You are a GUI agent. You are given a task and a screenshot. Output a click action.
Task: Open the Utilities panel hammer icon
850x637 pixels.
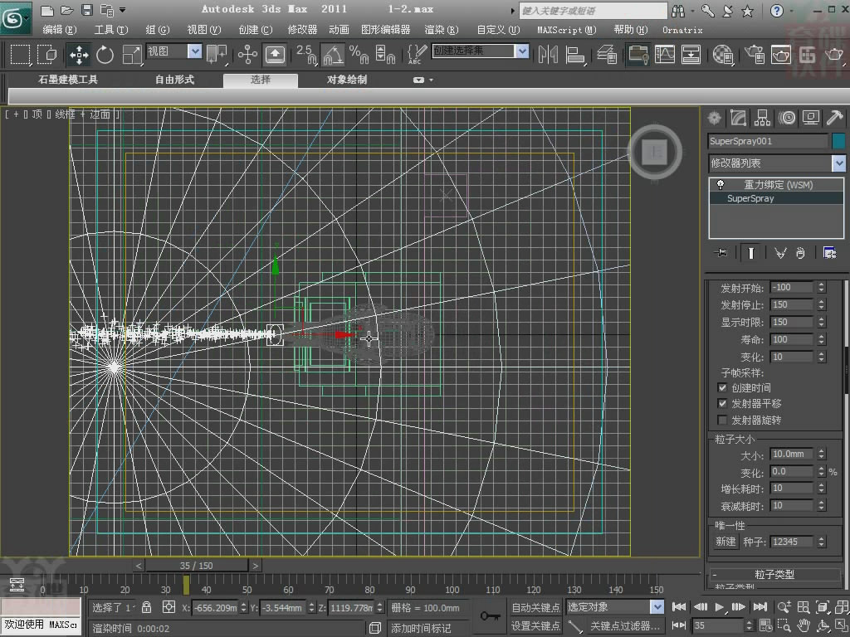pyautogui.click(x=834, y=118)
